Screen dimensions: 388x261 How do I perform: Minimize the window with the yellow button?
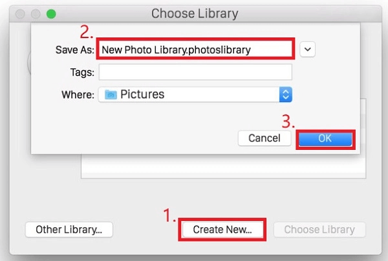tap(37, 13)
